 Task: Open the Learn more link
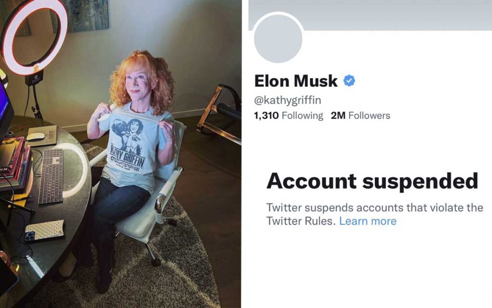click(x=368, y=220)
